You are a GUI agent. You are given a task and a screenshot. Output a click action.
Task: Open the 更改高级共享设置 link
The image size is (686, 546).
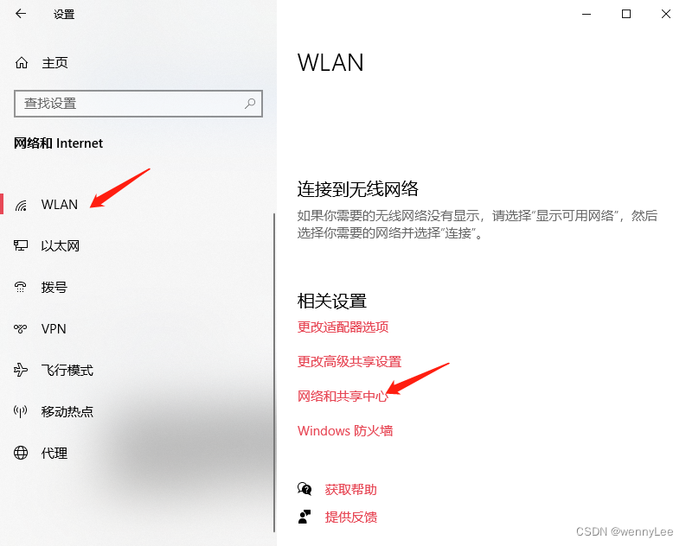click(x=349, y=361)
